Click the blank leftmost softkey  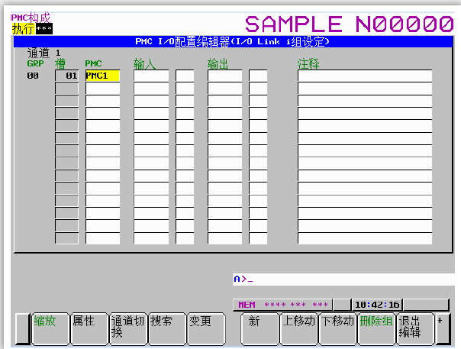tap(22, 326)
